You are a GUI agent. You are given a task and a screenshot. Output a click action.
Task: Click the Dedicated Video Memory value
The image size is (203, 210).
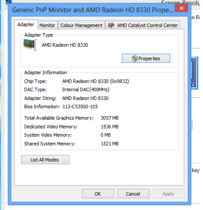(110, 127)
